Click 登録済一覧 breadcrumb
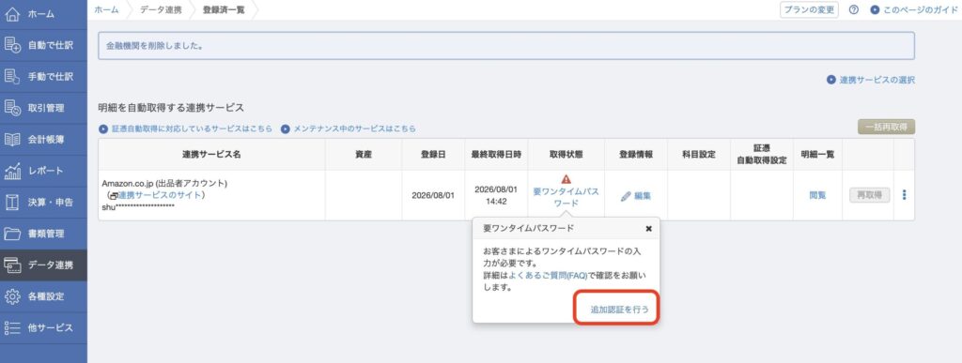 coord(224,9)
